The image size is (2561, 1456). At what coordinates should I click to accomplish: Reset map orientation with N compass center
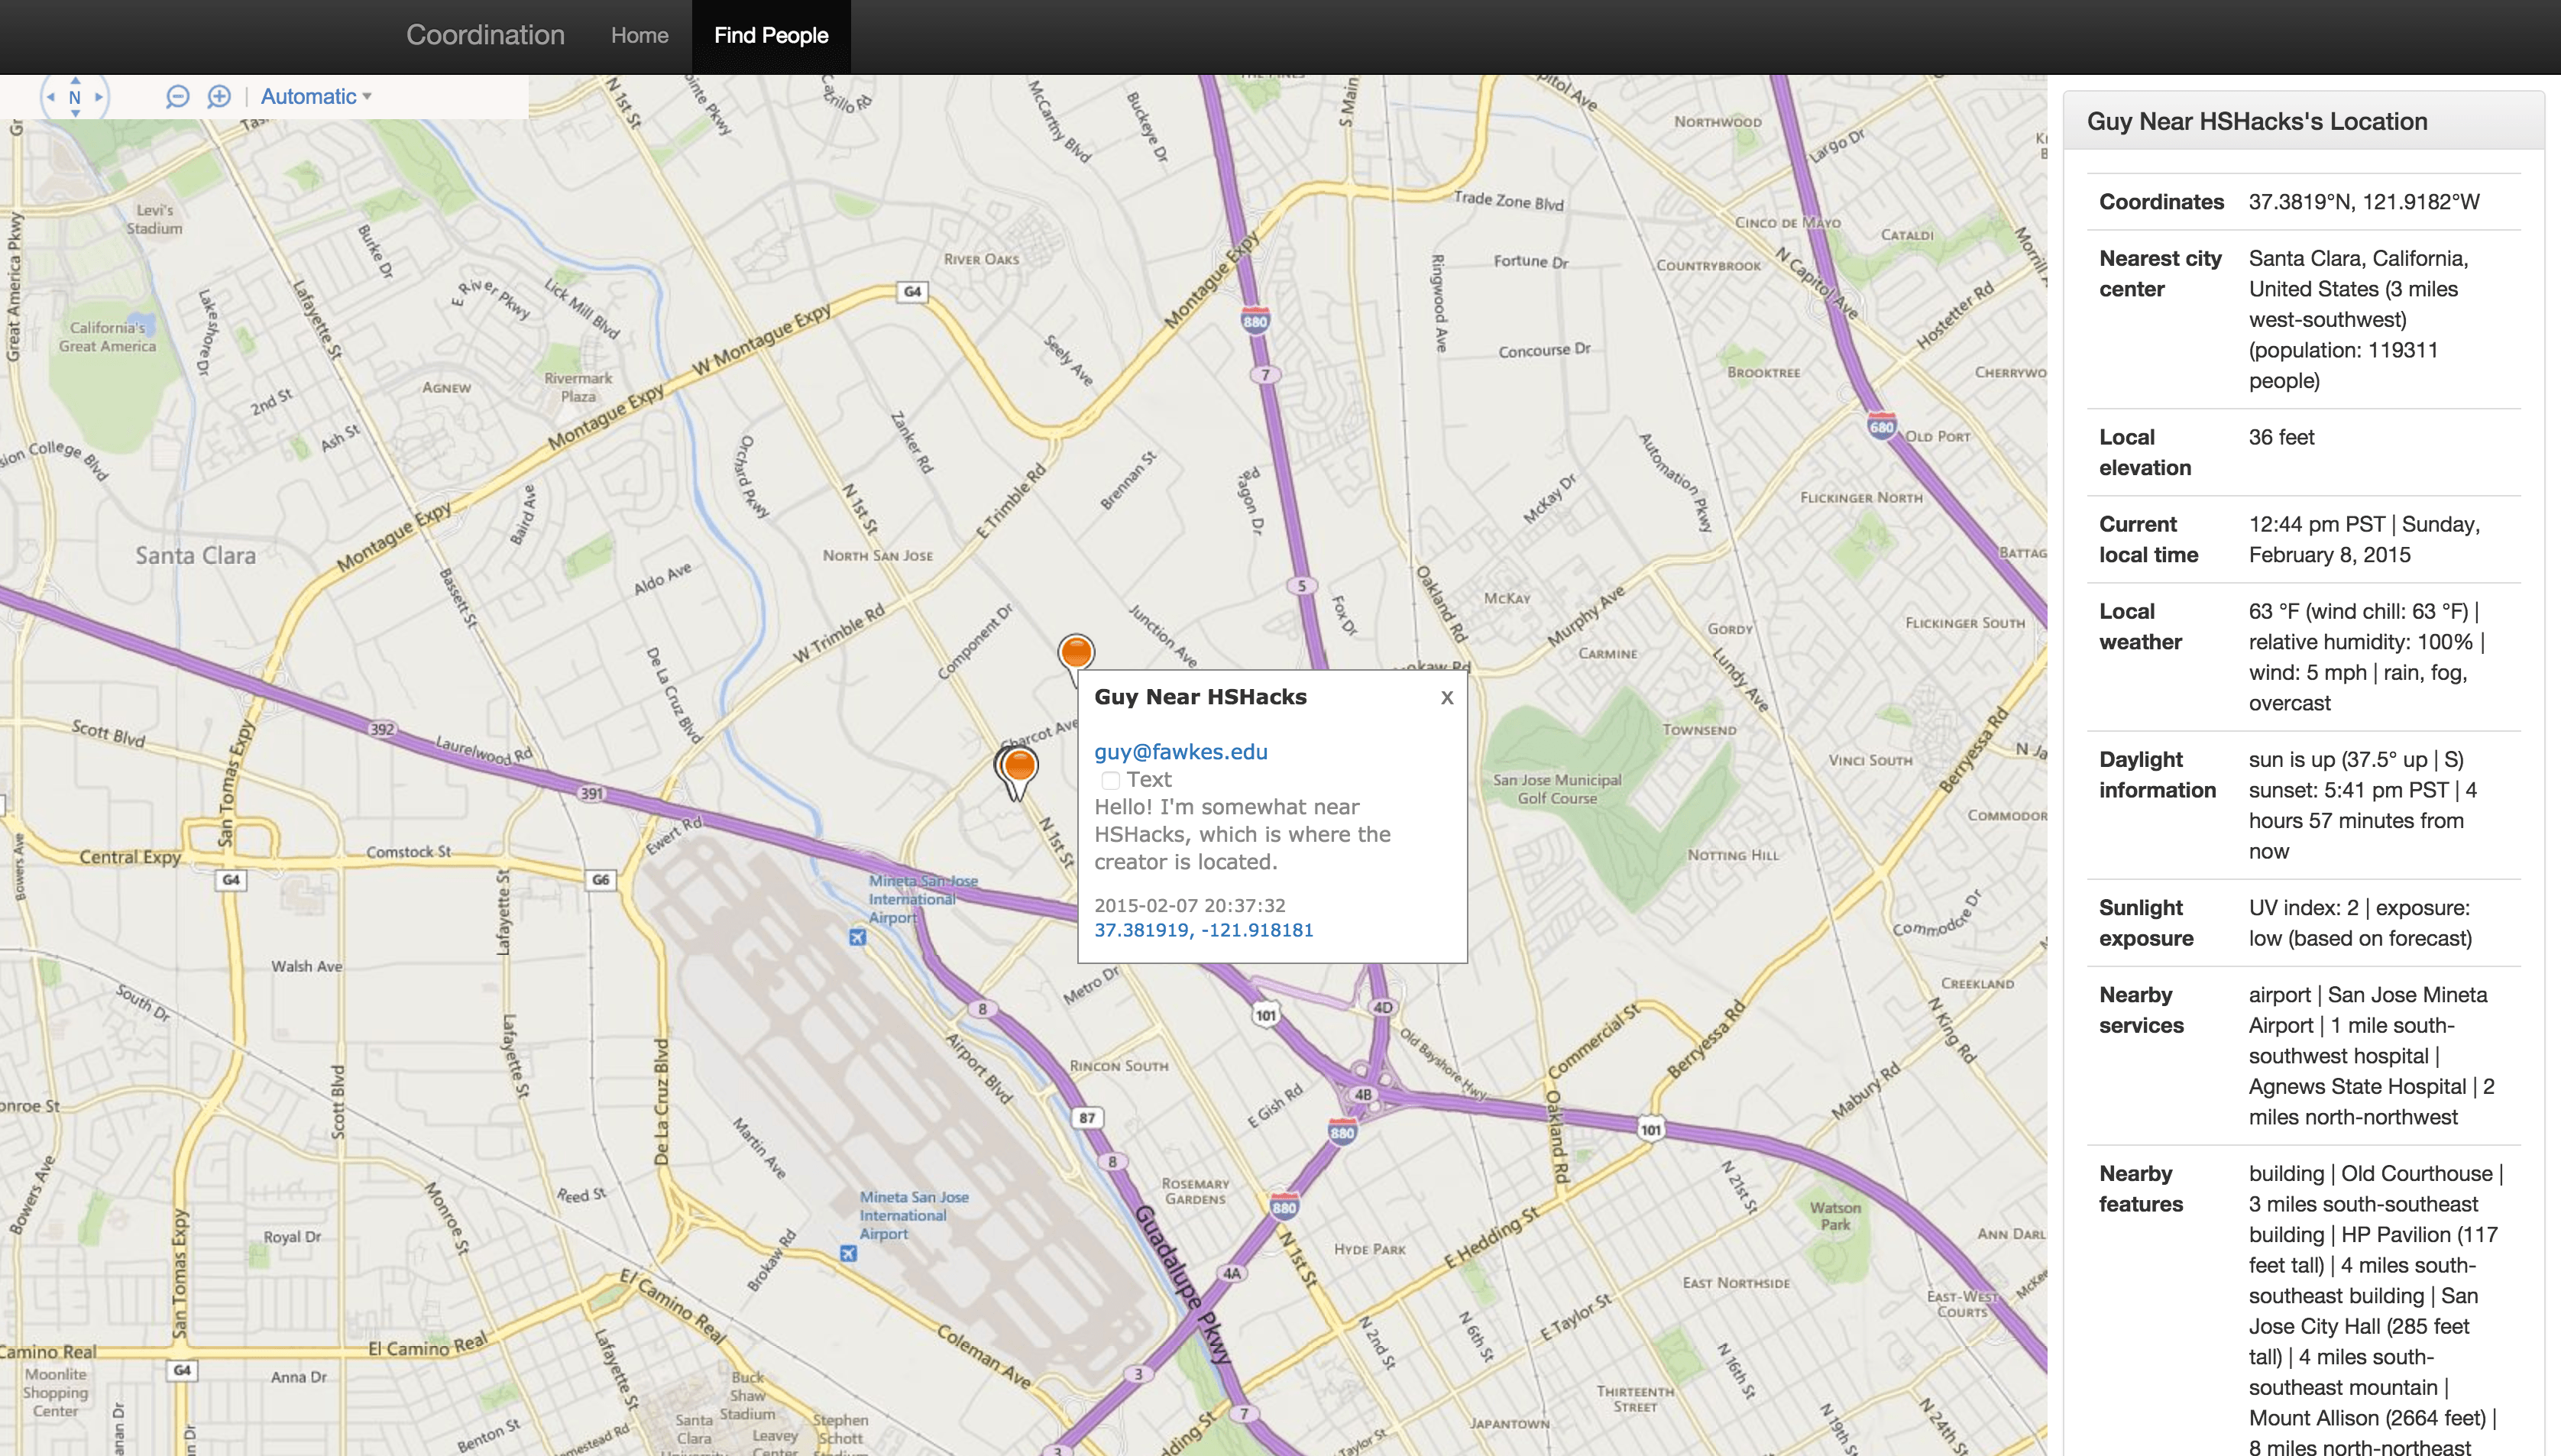pyautogui.click(x=75, y=97)
